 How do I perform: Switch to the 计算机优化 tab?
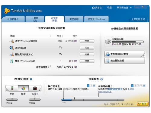(x=35, y=19)
